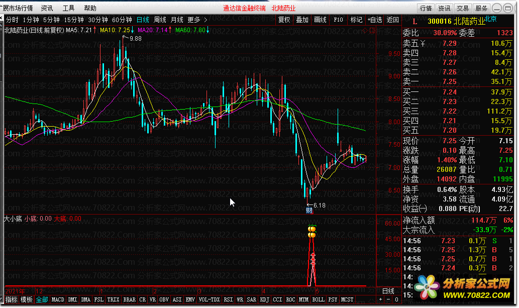Switch indicator to BRAR

click(130, 299)
